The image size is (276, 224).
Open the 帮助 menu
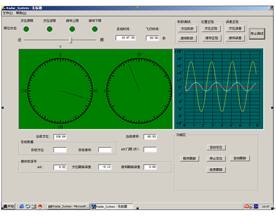(x=21, y=13)
